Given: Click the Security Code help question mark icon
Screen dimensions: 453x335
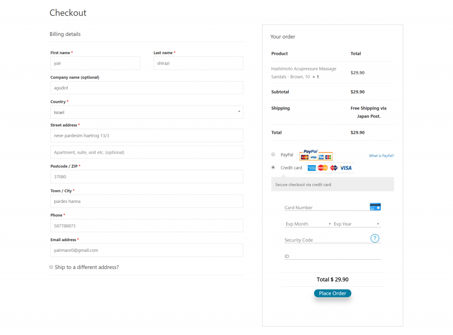Looking at the screenshot, I should coord(375,239).
